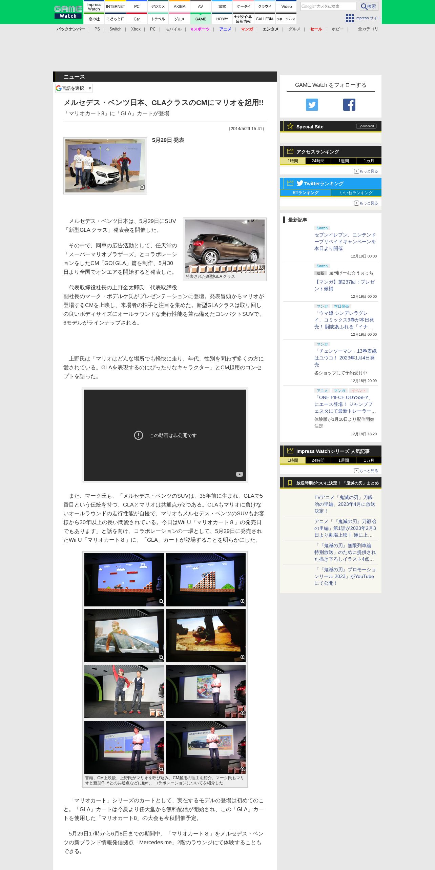Switch to the いいねランキング tab
Image resolution: width=435 pixels, height=870 pixels.
point(356,193)
